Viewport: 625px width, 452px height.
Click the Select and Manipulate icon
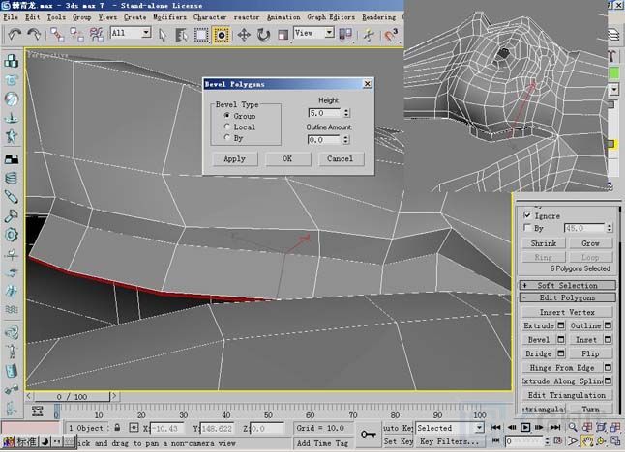click(x=369, y=35)
